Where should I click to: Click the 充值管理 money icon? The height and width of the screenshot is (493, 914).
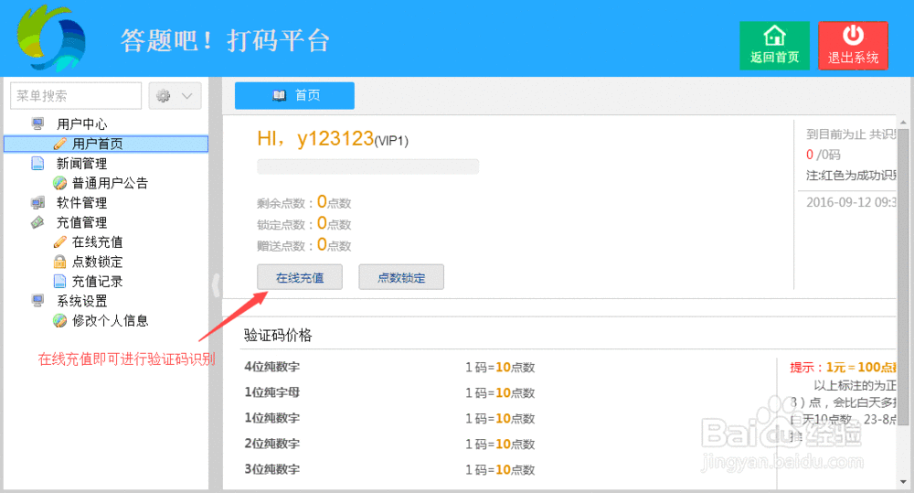click(37, 222)
